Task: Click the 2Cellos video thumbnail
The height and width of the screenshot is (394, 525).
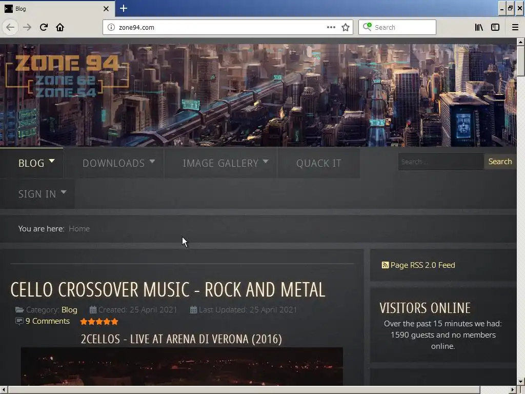Action: click(x=182, y=366)
